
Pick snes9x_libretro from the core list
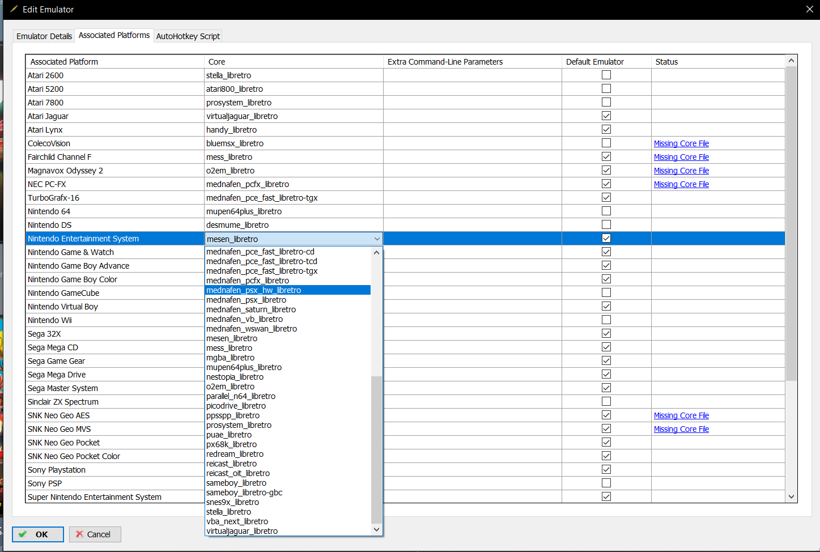coord(288,502)
